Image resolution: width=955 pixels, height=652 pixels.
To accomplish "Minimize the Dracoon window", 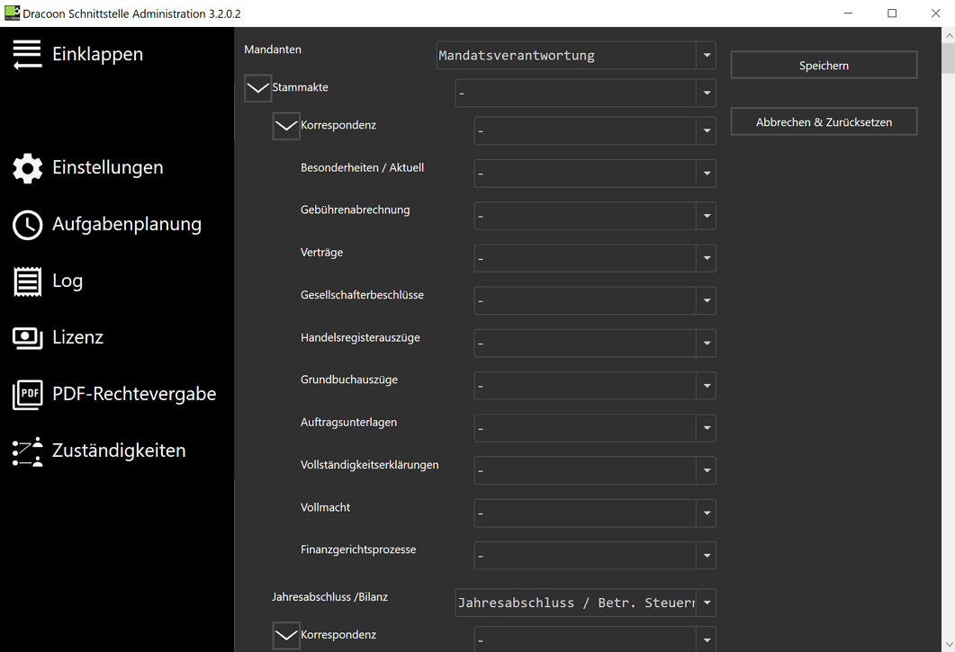I will click(848, 13).
